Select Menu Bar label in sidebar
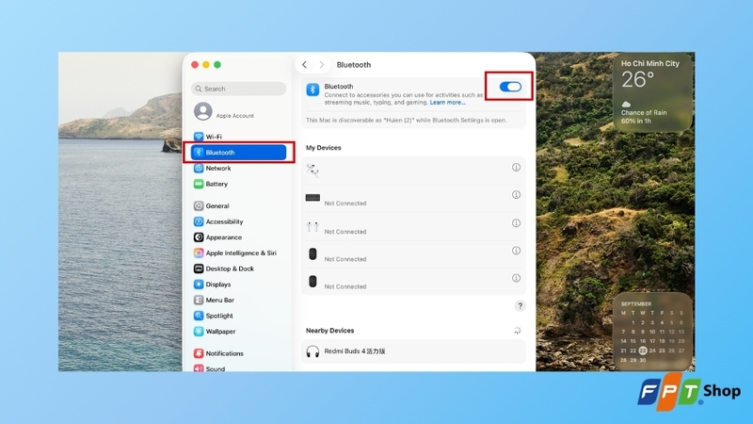The image size is (753, 424). 220,300
